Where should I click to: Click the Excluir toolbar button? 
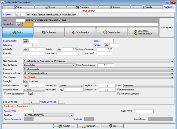click(x=50, y=7)
